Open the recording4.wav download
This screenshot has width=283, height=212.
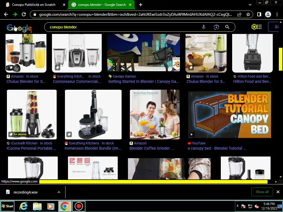pyautogui.click(x=25, y=192)
